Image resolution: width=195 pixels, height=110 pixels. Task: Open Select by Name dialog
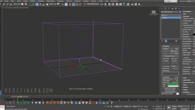26,4
